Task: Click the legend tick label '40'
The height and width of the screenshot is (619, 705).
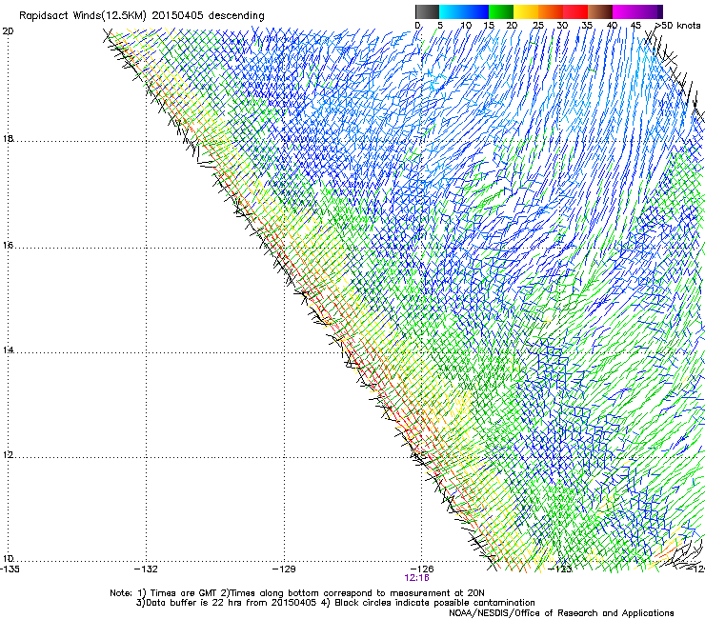Action: 612,26
